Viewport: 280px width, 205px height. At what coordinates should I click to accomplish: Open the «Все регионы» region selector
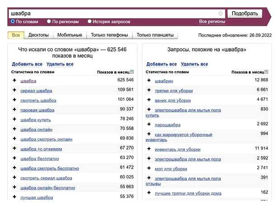pyautogui.click(x=212, y=22)
